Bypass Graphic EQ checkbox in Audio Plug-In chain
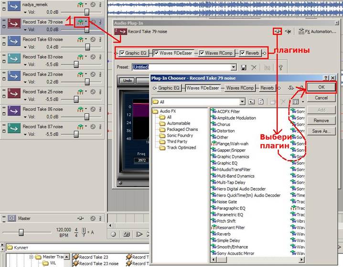 click(x=122, y=53)
